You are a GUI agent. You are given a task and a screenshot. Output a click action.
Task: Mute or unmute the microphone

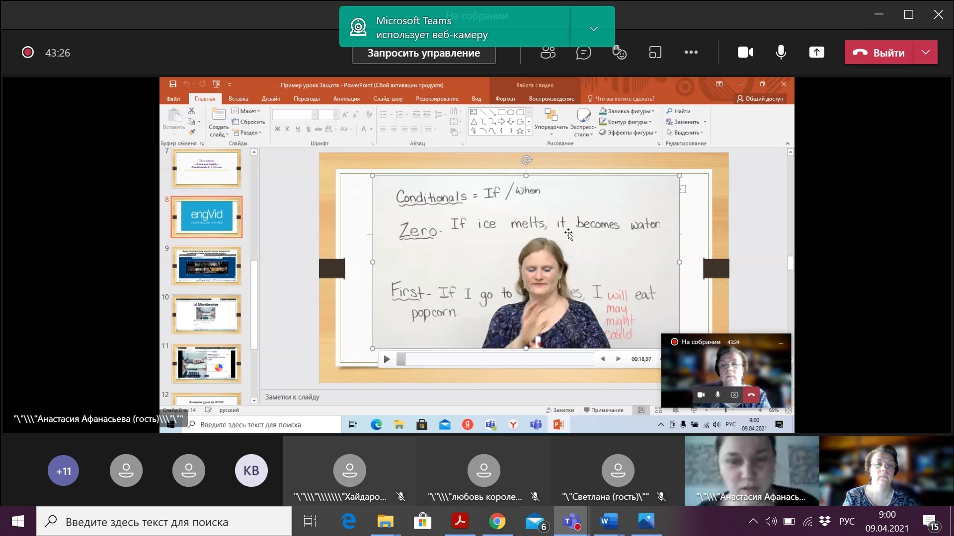point(781,53)
